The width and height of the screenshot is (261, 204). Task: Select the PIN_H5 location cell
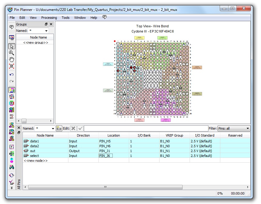pyautogui.click(x=114, y=141)
